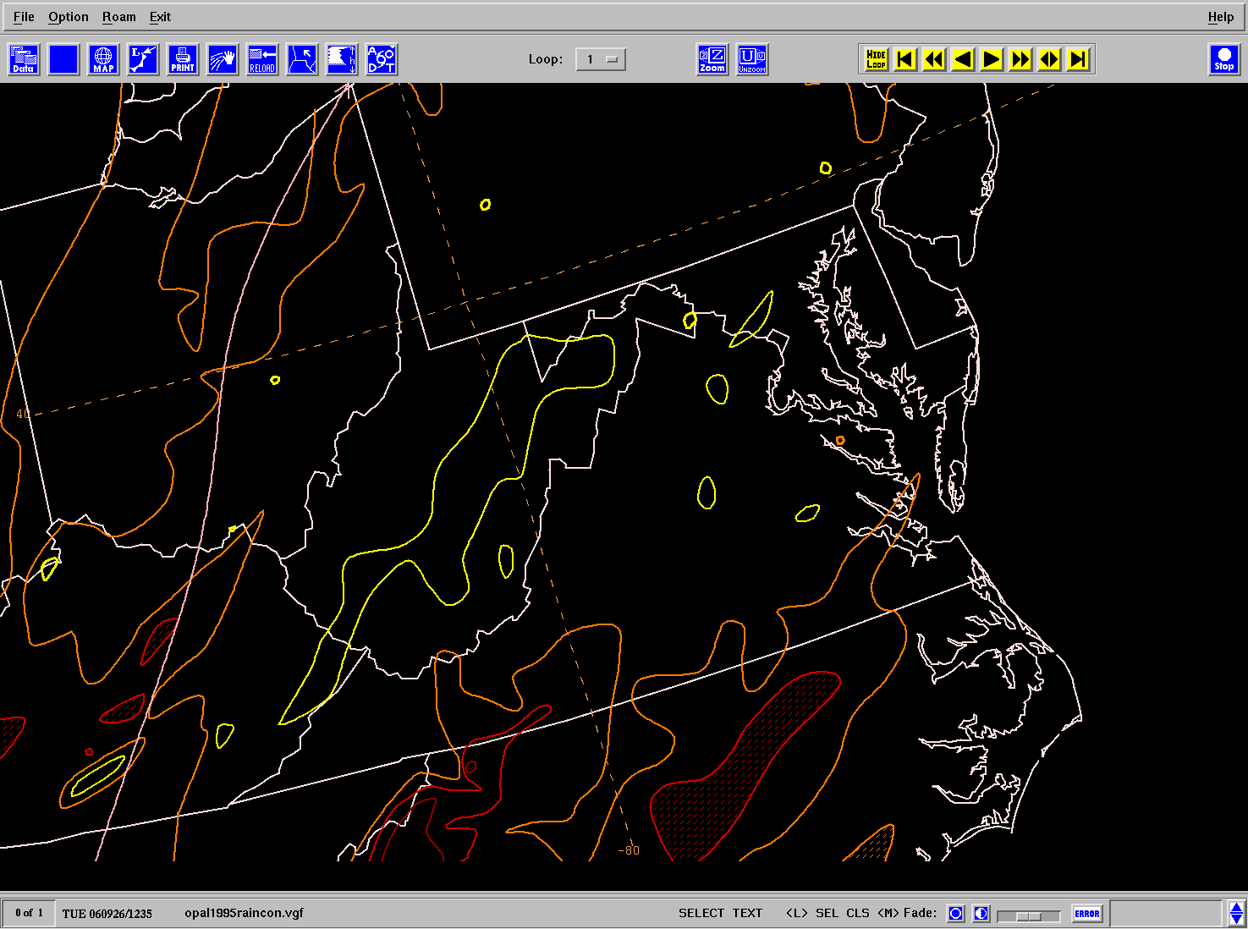Click the 'CLS <M>' mouse hint text
The height and width of the screenshot is (929, 1248).
(x=872, y=914)
